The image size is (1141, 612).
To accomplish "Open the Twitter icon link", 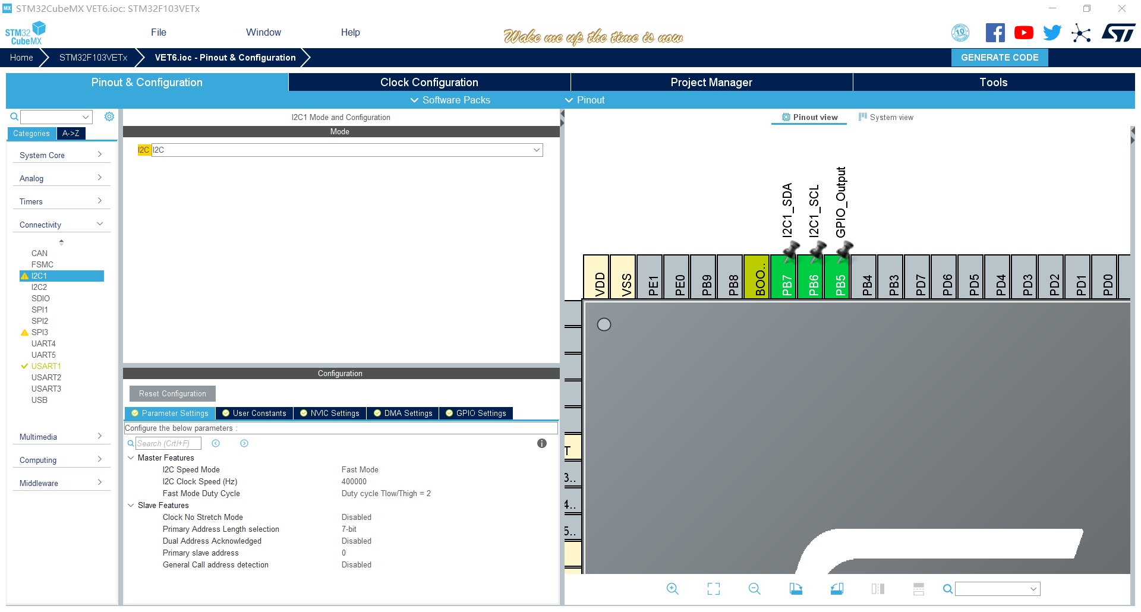I will pyautogui.click(x=1052, y=33).
